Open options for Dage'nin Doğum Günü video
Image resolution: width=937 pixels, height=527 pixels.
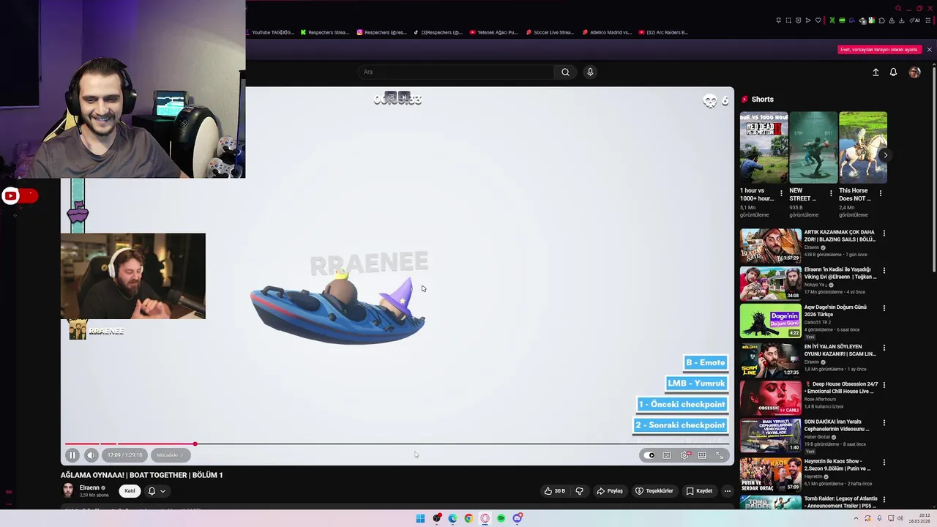(884, 309)
